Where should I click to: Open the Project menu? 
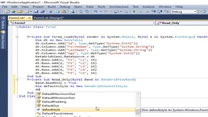point(38,7)
